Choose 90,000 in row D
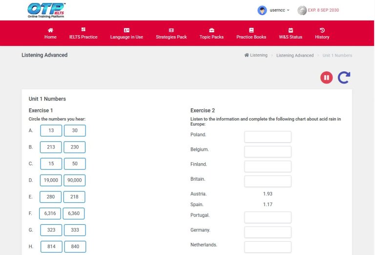This screenshot has height=255, width=375. [x=75, y=180]
